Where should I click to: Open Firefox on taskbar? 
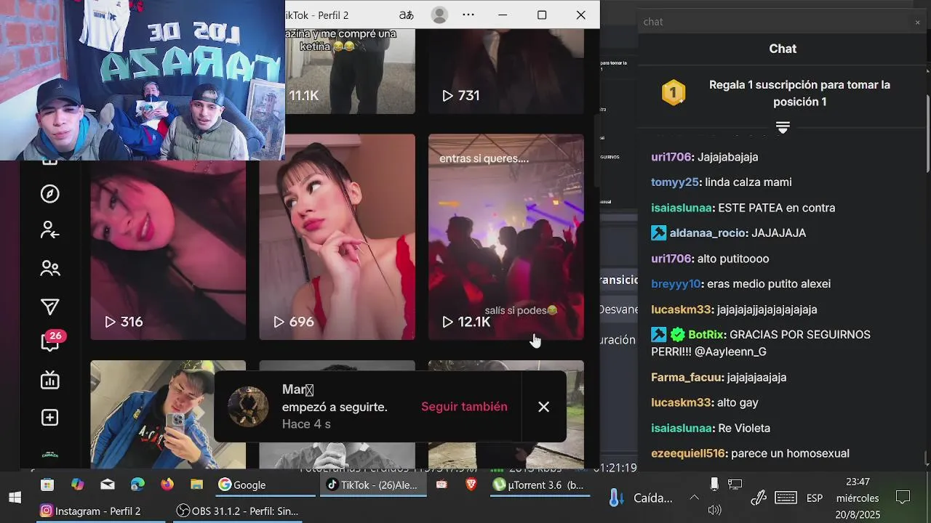click(x=167, y=485)
